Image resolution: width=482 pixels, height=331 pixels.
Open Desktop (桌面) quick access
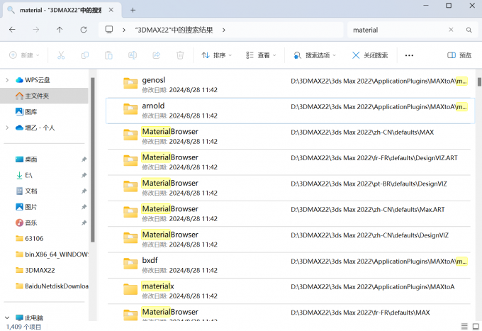pos(26,159)
